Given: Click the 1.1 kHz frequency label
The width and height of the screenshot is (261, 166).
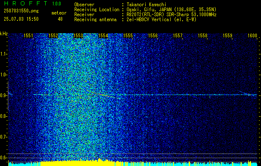Looking at the screenshot, I should click(3, 54).
